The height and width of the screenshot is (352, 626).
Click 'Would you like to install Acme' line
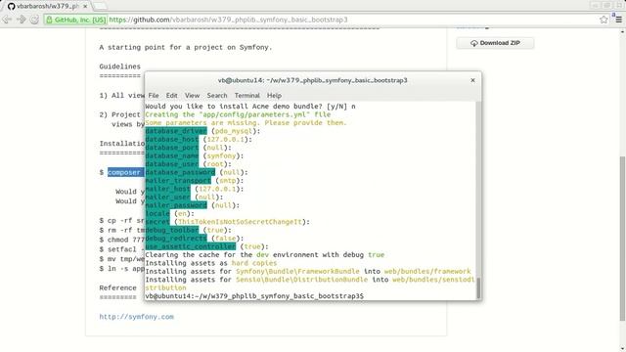tap(250, 107)
